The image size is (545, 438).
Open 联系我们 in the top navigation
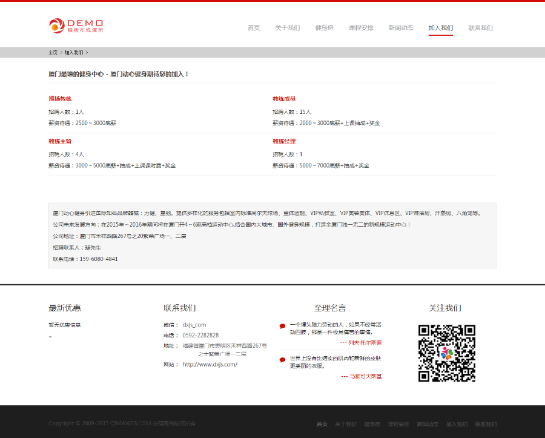(480, 28)
